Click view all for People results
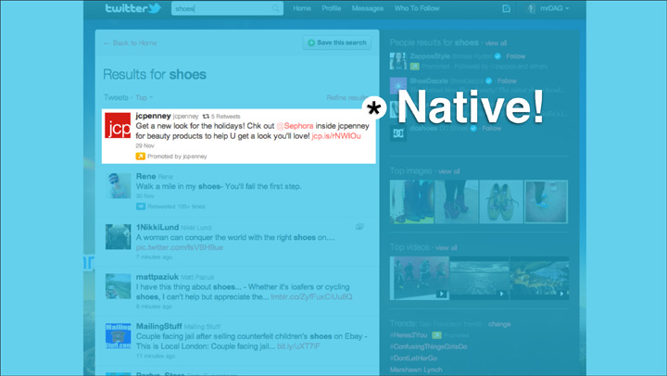Viewport: 667px width, 376px height. click(x=496, y=43)
